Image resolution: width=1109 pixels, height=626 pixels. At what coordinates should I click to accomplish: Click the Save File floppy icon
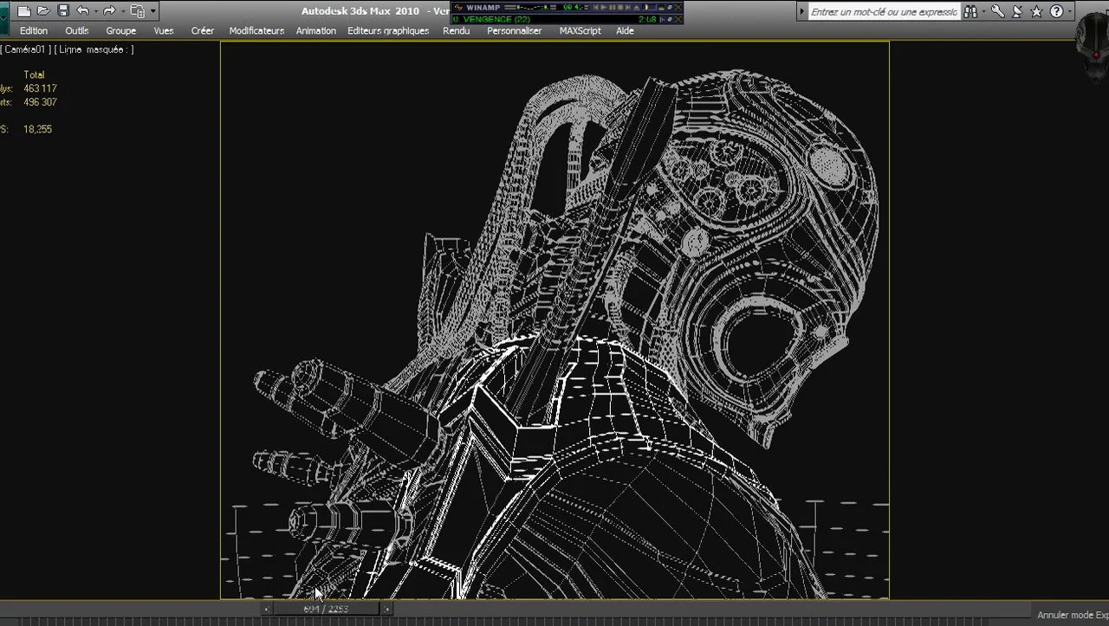click(63, 10)
